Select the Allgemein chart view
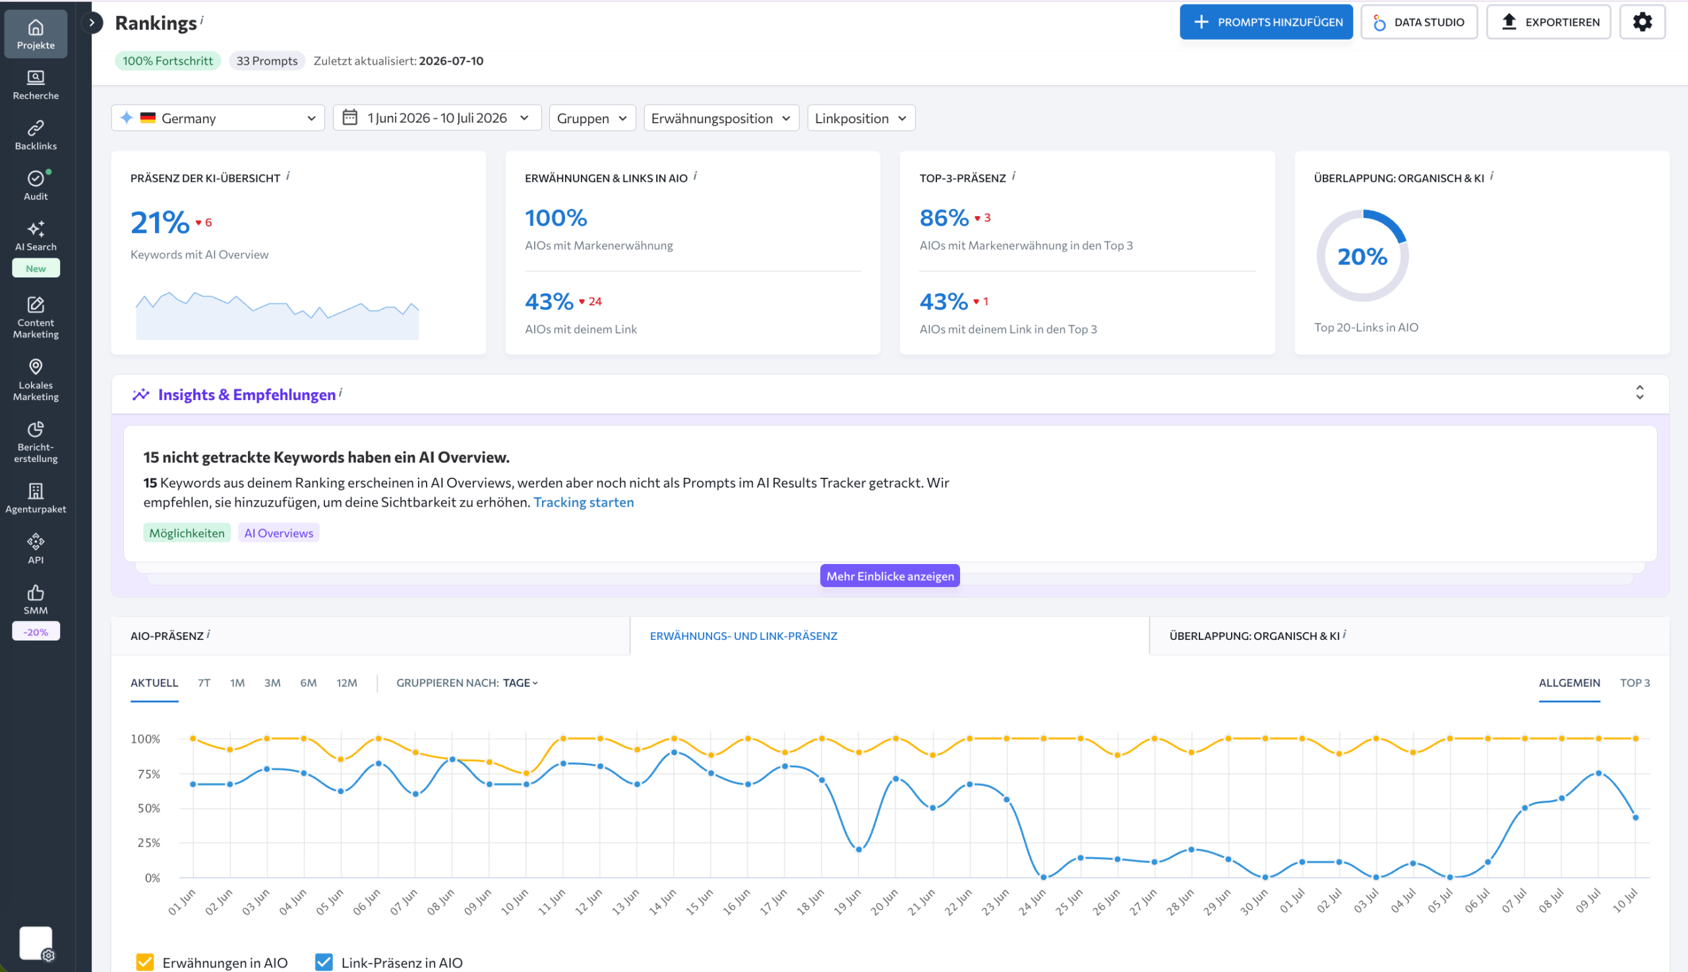This screenshot has width=1688, height=972. [x=1569, y=683]
